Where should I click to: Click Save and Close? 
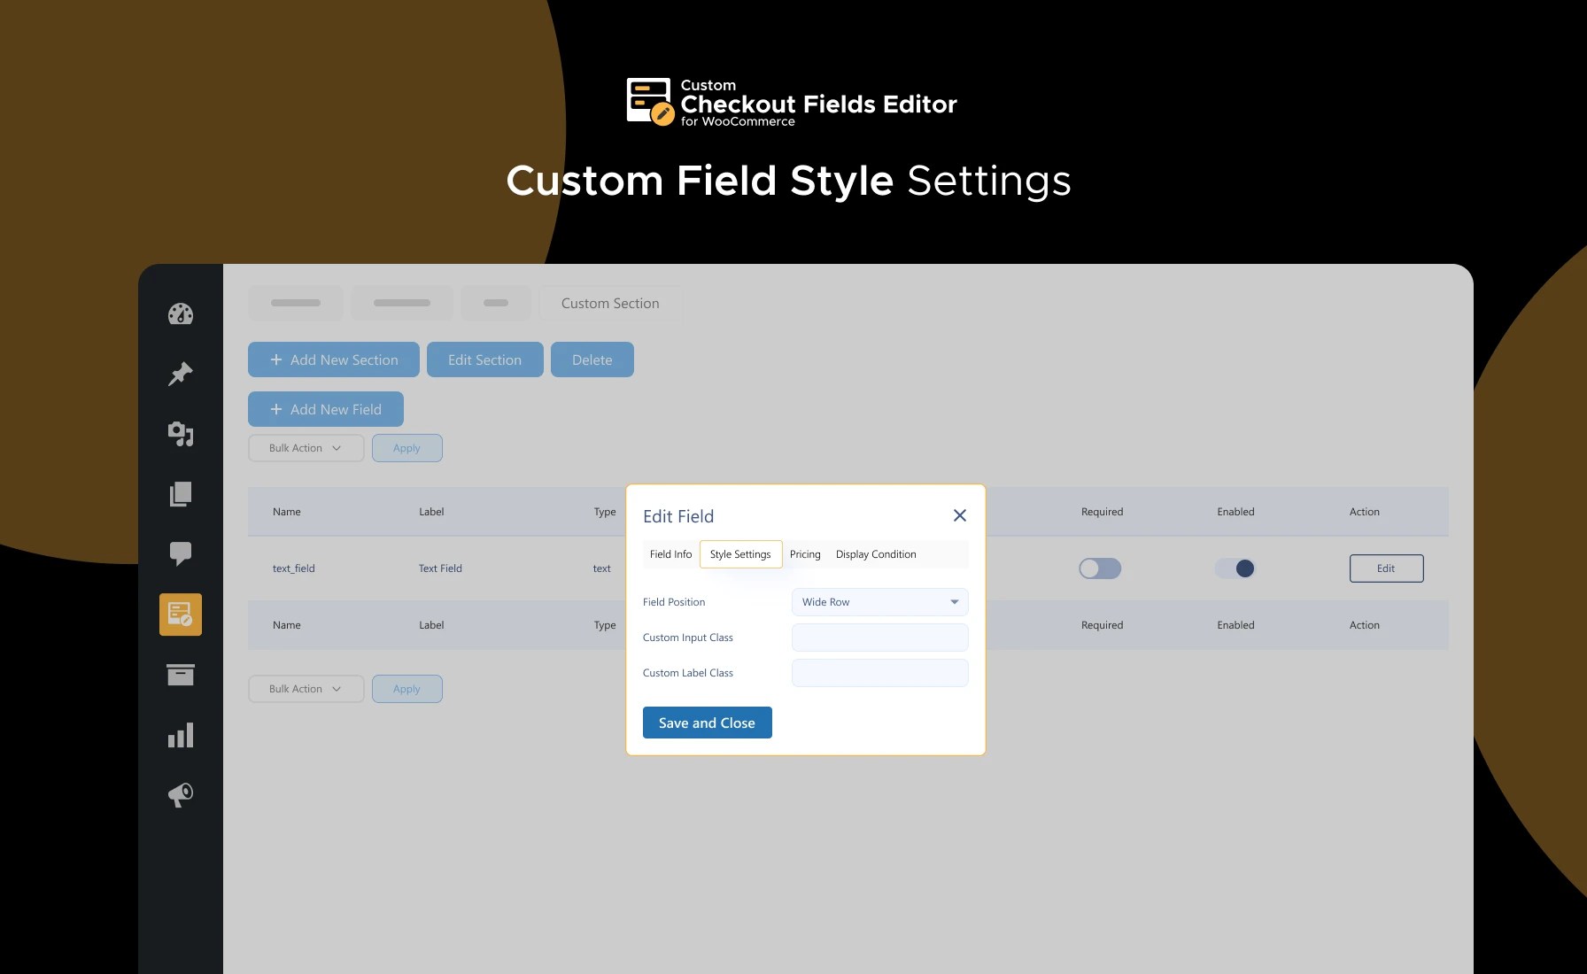(707, 722)
